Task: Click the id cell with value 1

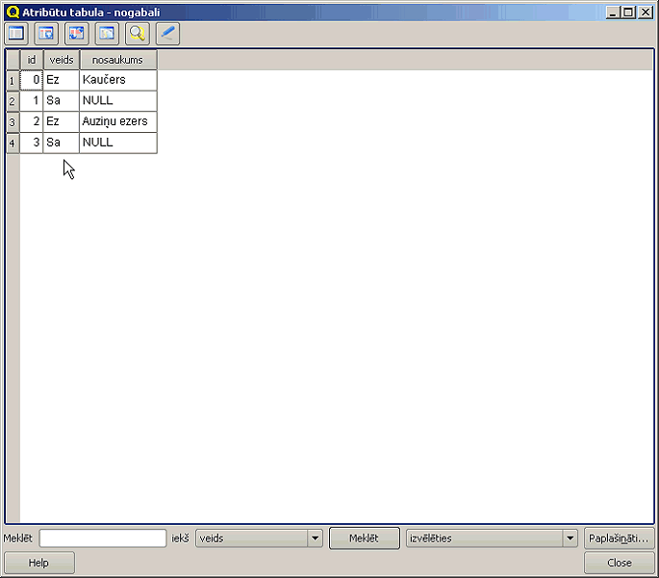Action: click(x=32, y=101)
